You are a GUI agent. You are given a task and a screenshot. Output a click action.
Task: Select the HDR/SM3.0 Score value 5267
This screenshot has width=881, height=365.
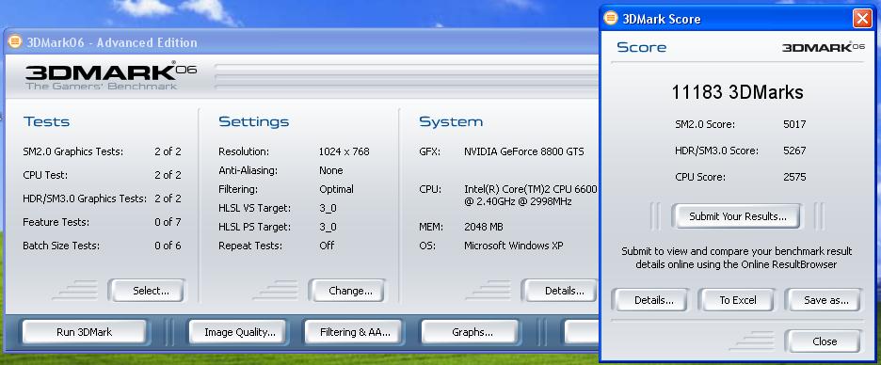click(794, 151)
